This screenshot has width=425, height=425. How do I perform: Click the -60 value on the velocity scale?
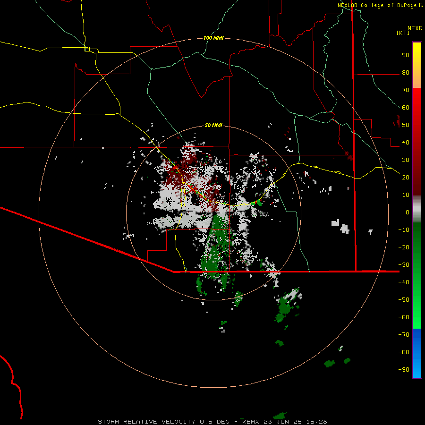(x=404, y=317)
